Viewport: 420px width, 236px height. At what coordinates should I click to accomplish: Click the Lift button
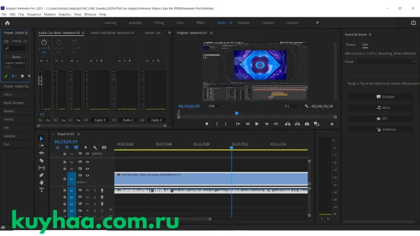(287, 124)
